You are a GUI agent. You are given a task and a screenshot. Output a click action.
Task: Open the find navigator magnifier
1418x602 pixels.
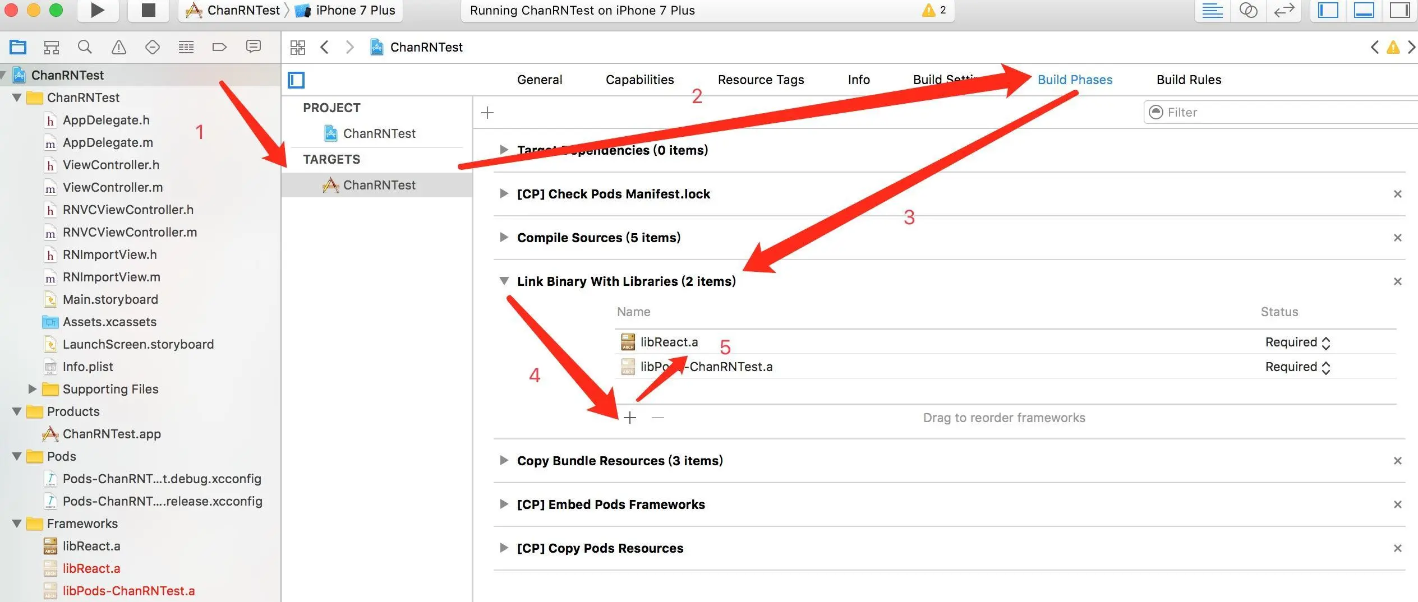[85, 47]
